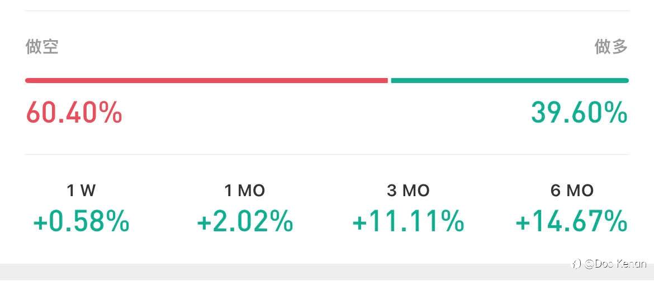The height and width of the screenshot is (282, 654).
Task: Click the +2.02% one-month change value
Action: [244, 221]
